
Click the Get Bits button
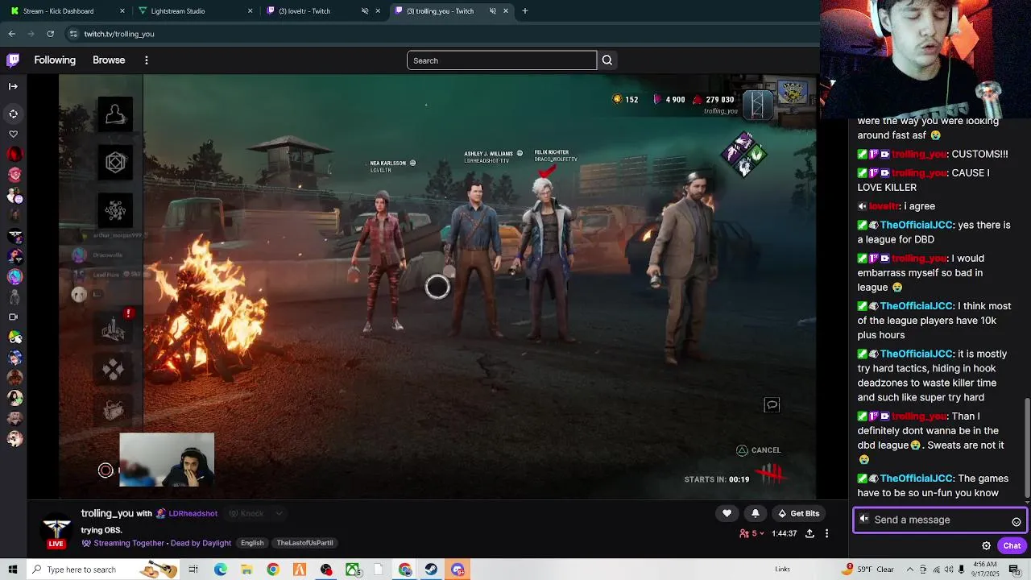point(798,513)
